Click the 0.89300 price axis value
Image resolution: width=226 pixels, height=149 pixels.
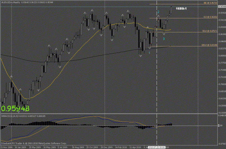222,27
